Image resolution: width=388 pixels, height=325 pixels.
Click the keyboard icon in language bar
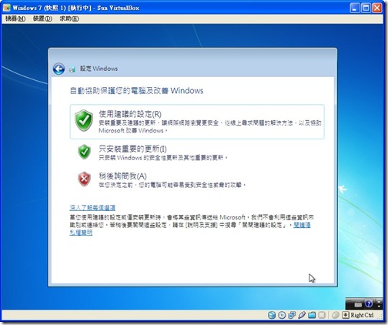point(358,304)
